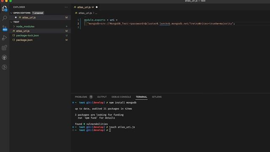The image size is (270, 152).
Task: Switch to the PROBLEMS panel tab
Action: tap(81, 97)
